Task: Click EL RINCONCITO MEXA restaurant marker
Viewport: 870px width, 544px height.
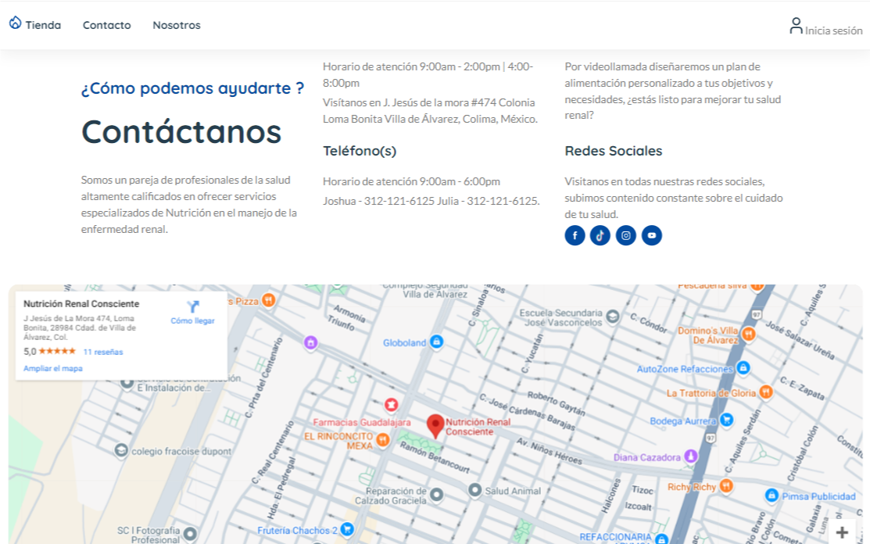Action: (383, 440)
